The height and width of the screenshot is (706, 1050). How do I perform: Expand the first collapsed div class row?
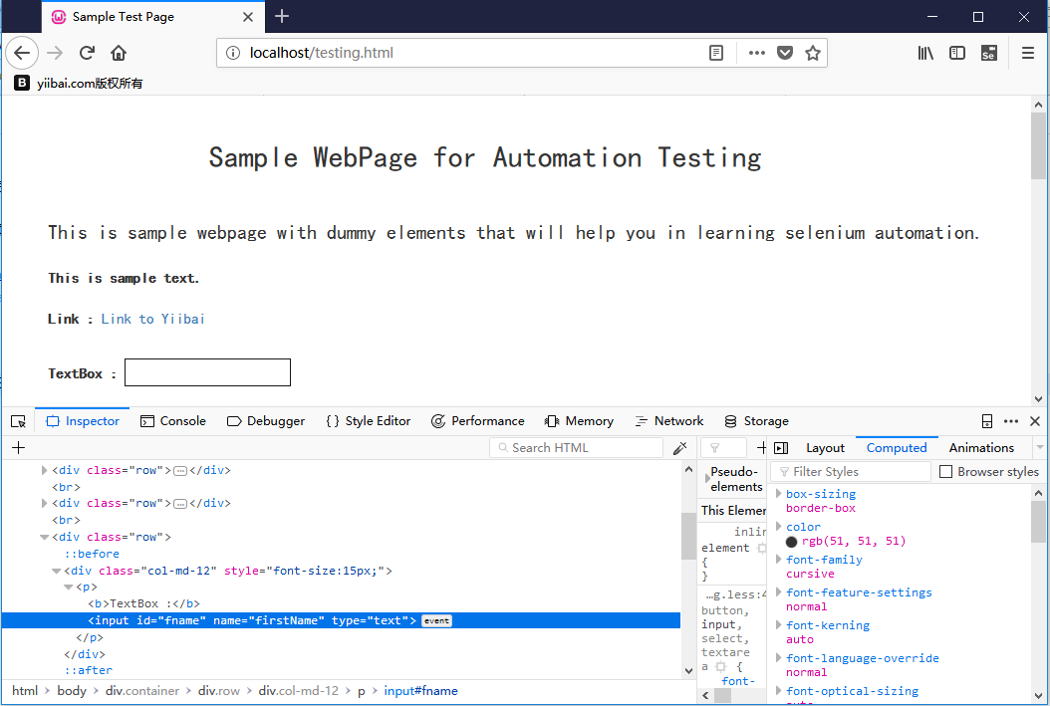(44, 470)
